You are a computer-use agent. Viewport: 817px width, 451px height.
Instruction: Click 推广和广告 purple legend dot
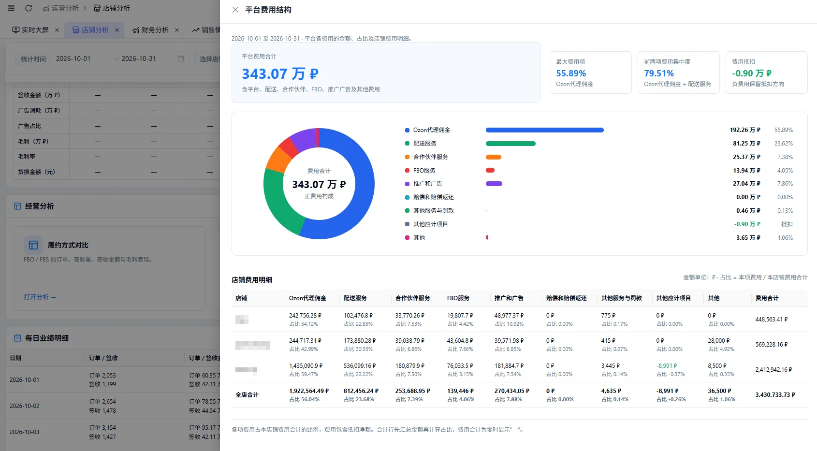(407, 184)
